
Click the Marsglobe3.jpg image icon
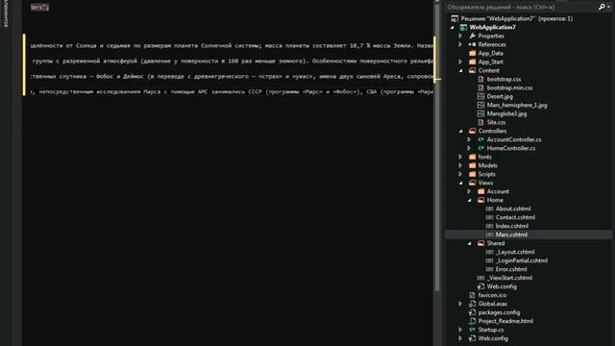(x=480, y=113)
